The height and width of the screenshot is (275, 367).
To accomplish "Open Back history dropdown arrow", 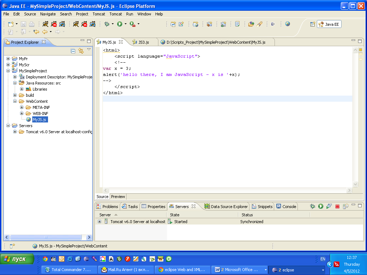I will 51,32.
